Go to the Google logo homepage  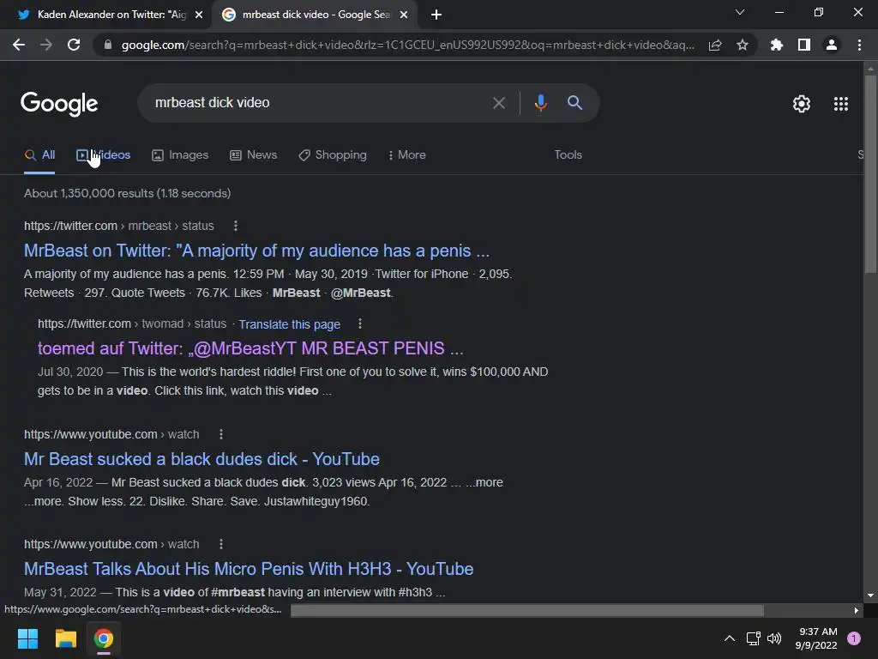pos(59,104)
